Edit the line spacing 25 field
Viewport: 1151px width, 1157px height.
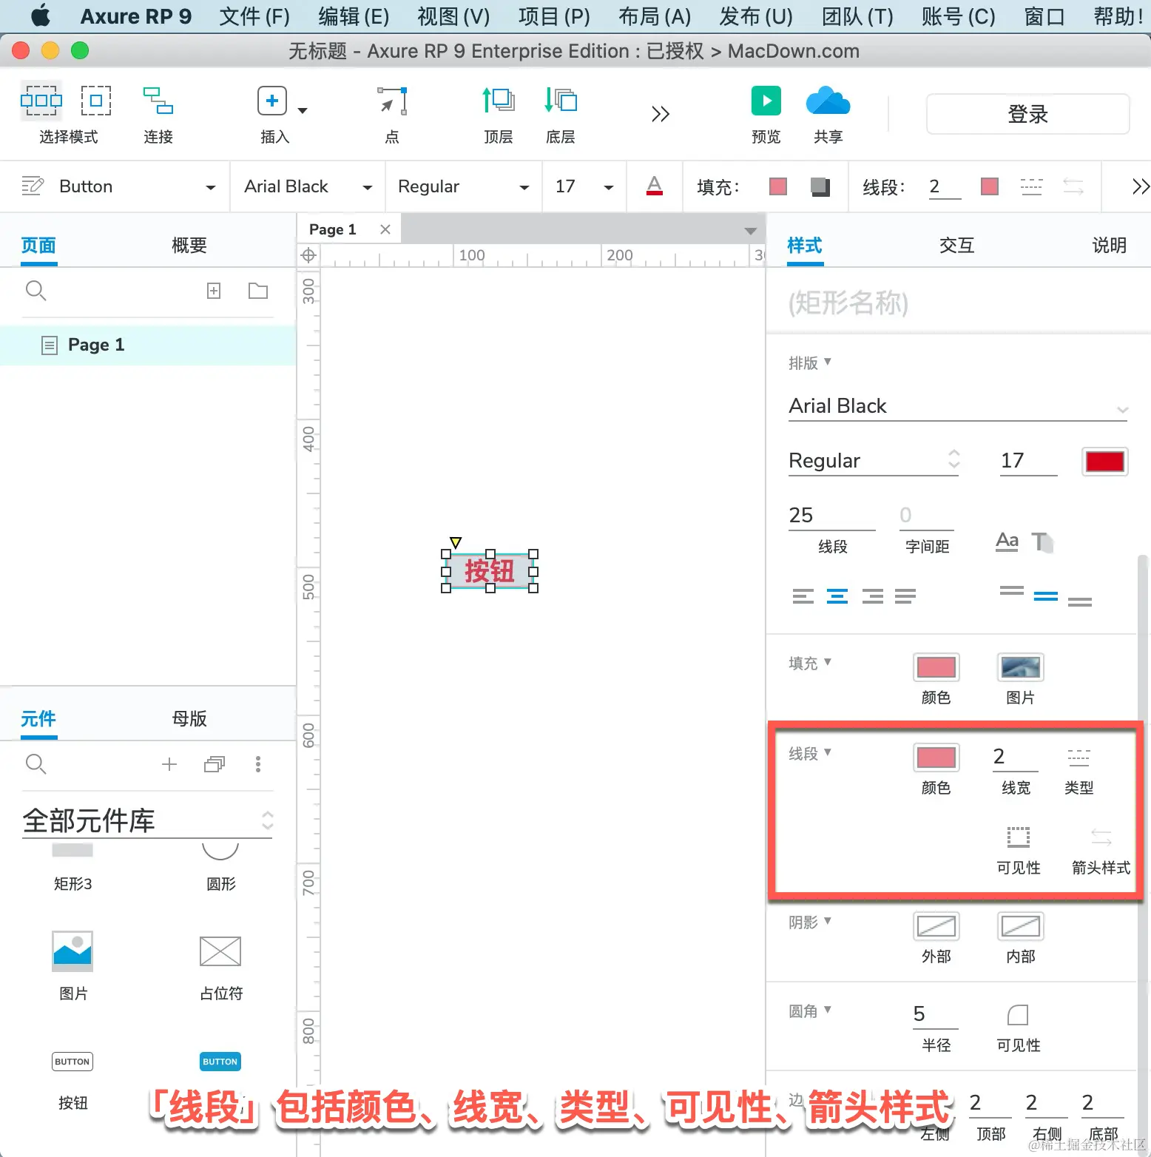tap(831, 516)
